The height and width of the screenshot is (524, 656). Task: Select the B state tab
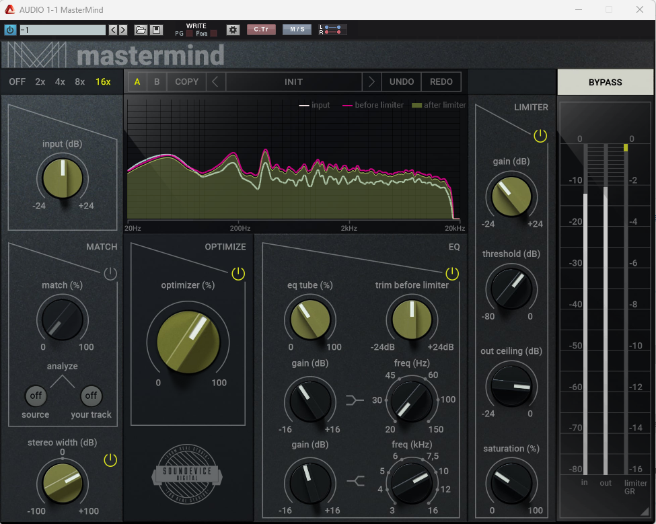(x=157, y=81)
